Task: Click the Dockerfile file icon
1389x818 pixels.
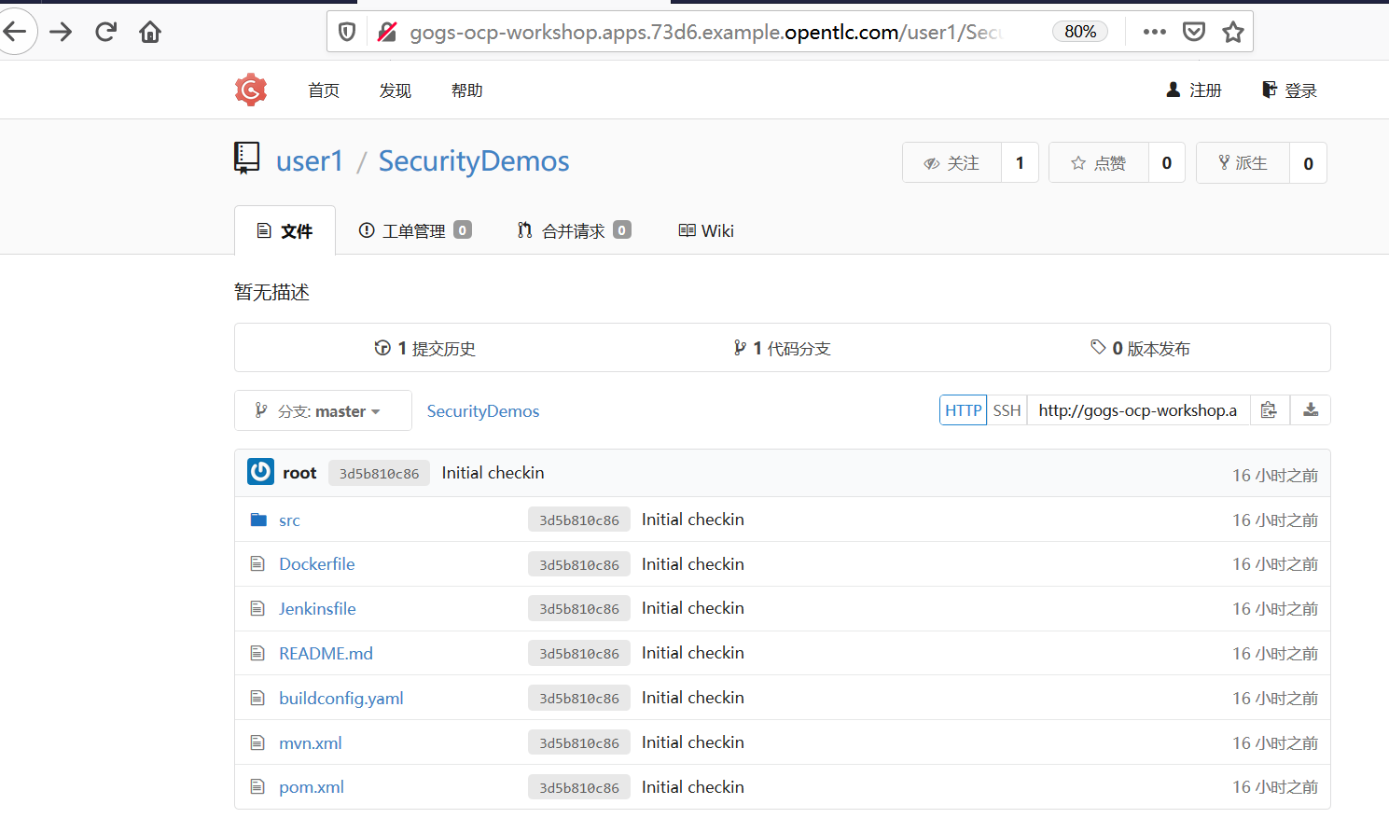Action: point(257,563)
